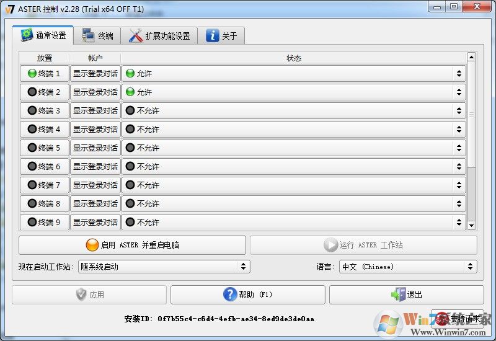Open 终端 2 status dropdown showing 允许
496x341 pixels.
pos(294,92)
